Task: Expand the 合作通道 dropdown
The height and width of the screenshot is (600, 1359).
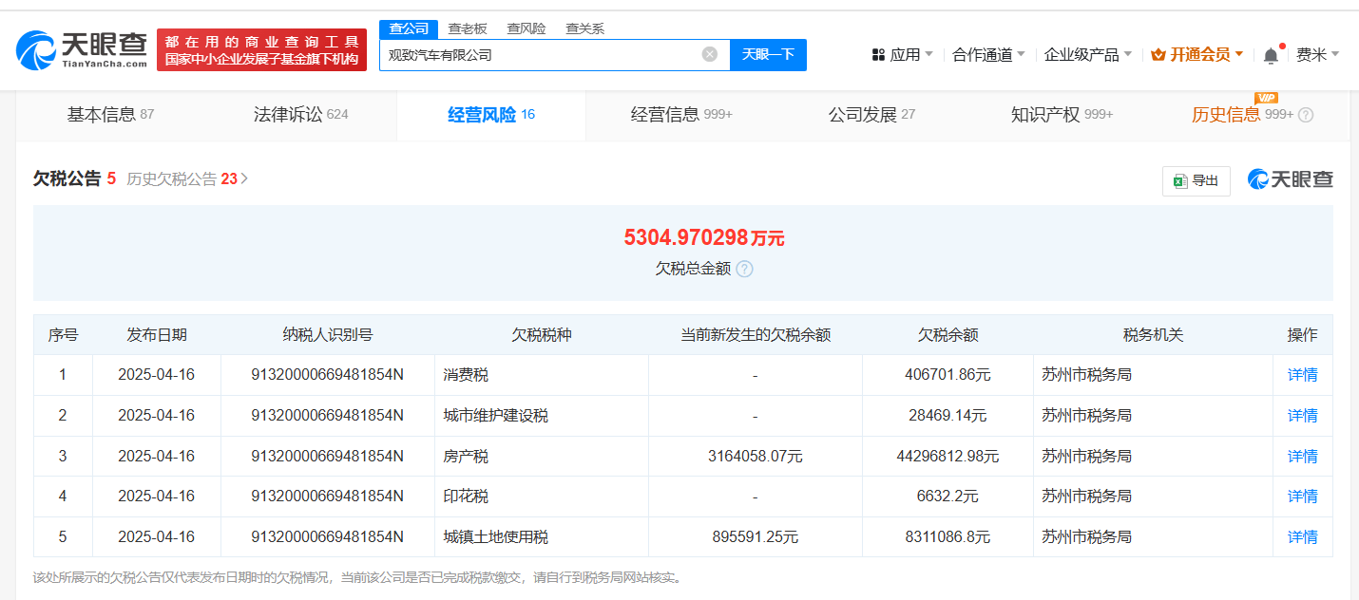Action: coord(988,55)
